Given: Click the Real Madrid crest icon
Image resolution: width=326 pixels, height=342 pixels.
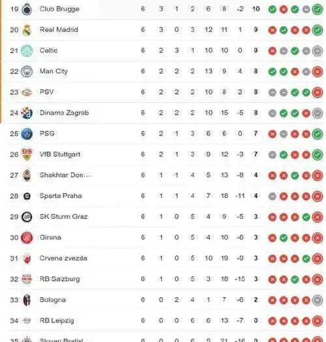Looking at the screenshot, I should pos(27,30).
